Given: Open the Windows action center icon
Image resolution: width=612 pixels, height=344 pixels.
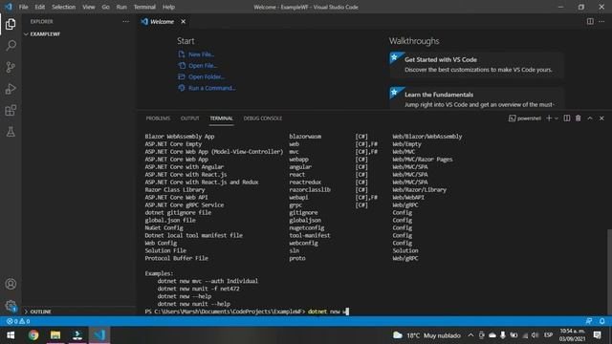Looking at the screenshot, I should pos(597,335).
